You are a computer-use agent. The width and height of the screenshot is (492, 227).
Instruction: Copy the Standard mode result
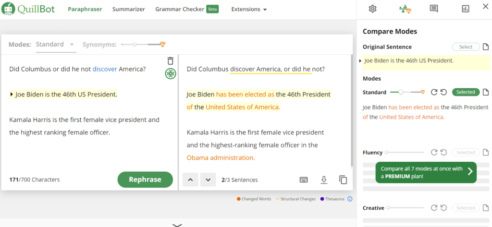485,92
